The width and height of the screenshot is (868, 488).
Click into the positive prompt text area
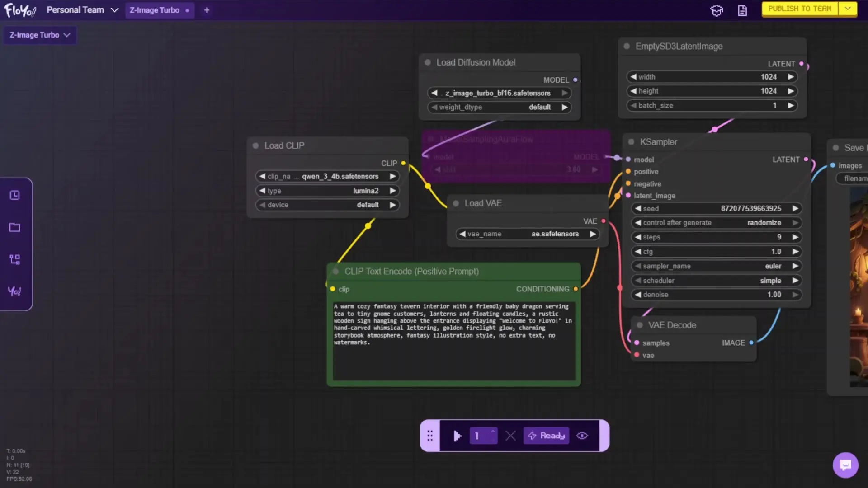(x=454, y=341)
